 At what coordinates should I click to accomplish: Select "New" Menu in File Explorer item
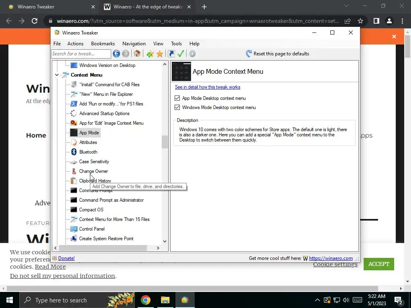tap(106, 94)
